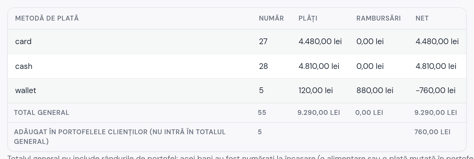Click the wallet payments amount 120,00 lei
This screenshot has height=159, width=474.
click(x=316, y=90)
